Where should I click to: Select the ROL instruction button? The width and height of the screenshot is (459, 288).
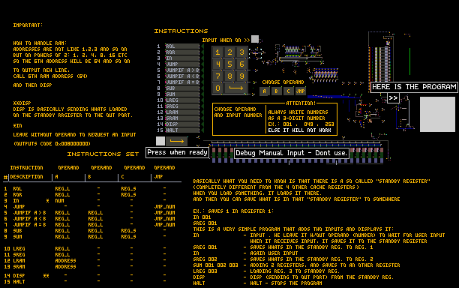pyautogui.click(x=182, y=46)
